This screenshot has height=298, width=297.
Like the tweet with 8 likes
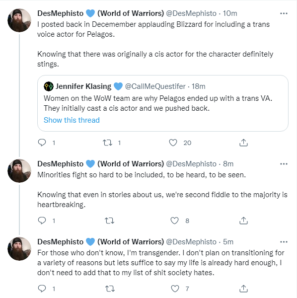pos(174,221)
